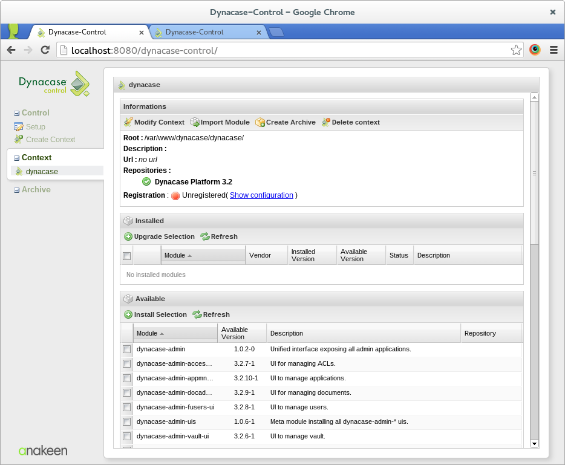This screenshot has height=465, width=565.
Task: Click the browser Reload icon
Action: coord(45,50)
